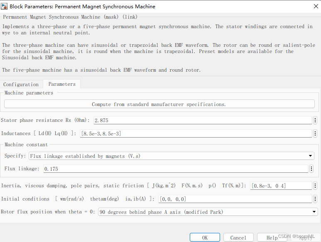The width and height of the screenshot is (321, 242).
Task: Open options menu beside Inductances field
Action: coord(315,133)
